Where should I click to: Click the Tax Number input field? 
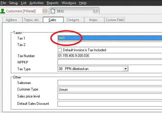(x=110, y=56)
